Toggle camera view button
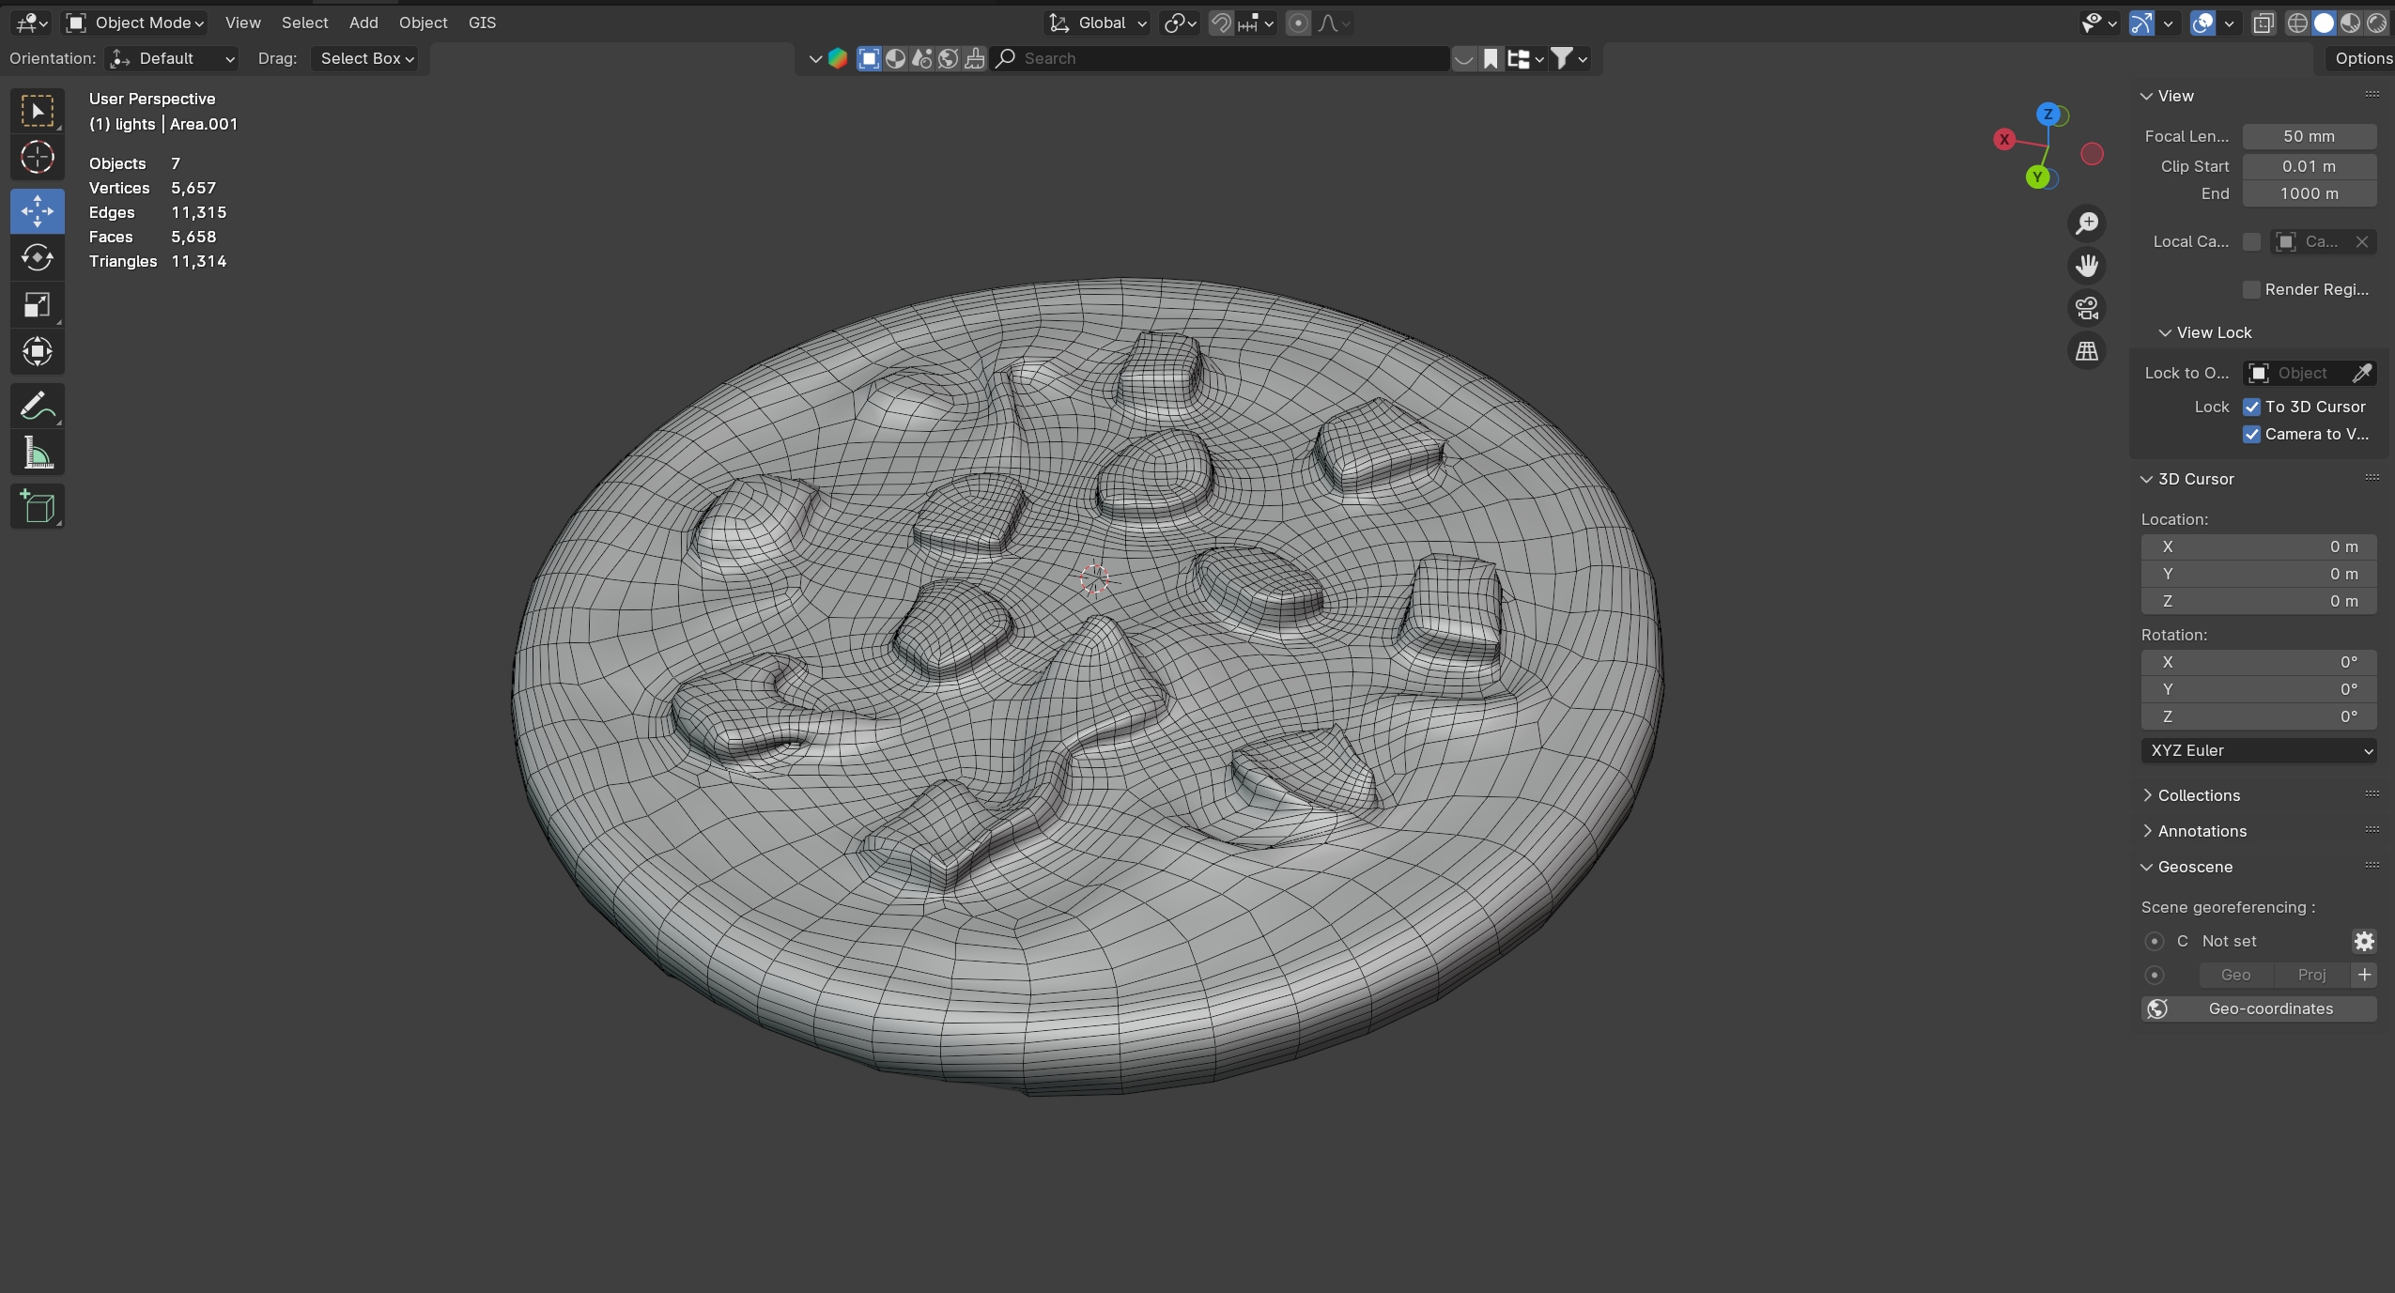The width and height of the screenshot is (2395, 1293). pyautogui.click(x=2086, y=308)
